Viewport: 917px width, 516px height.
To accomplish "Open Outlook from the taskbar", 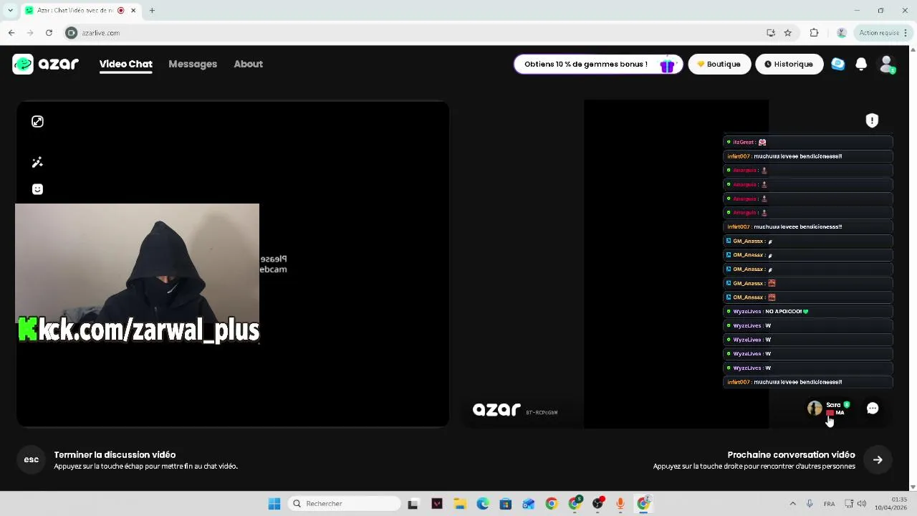I will pyautogui.click(x=528, y=504).
